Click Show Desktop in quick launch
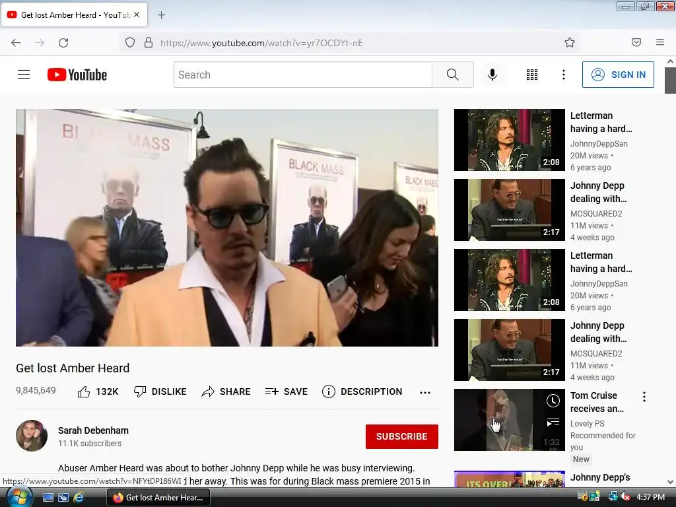This screenshot has height=507, width=676. coord(48,498)
